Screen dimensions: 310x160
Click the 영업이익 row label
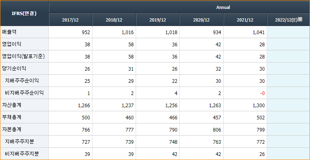click(12, 44)
